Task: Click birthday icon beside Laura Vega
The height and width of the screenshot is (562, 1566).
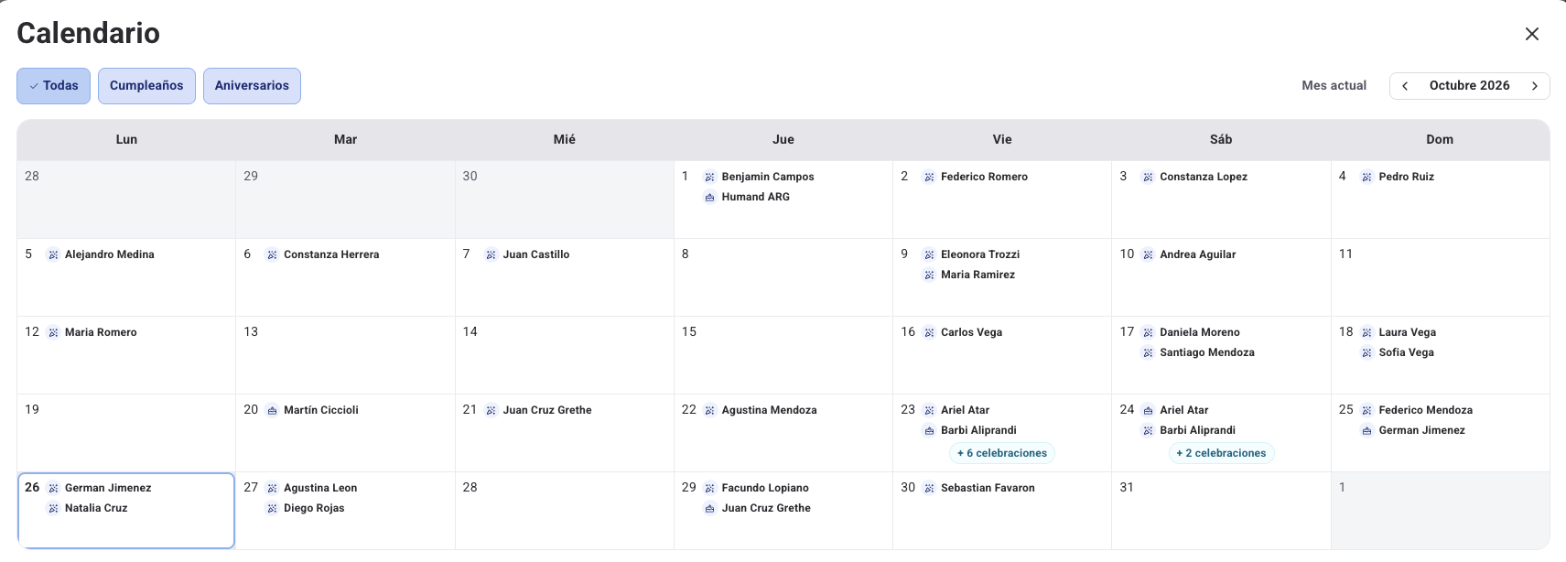Action: 1366,332
